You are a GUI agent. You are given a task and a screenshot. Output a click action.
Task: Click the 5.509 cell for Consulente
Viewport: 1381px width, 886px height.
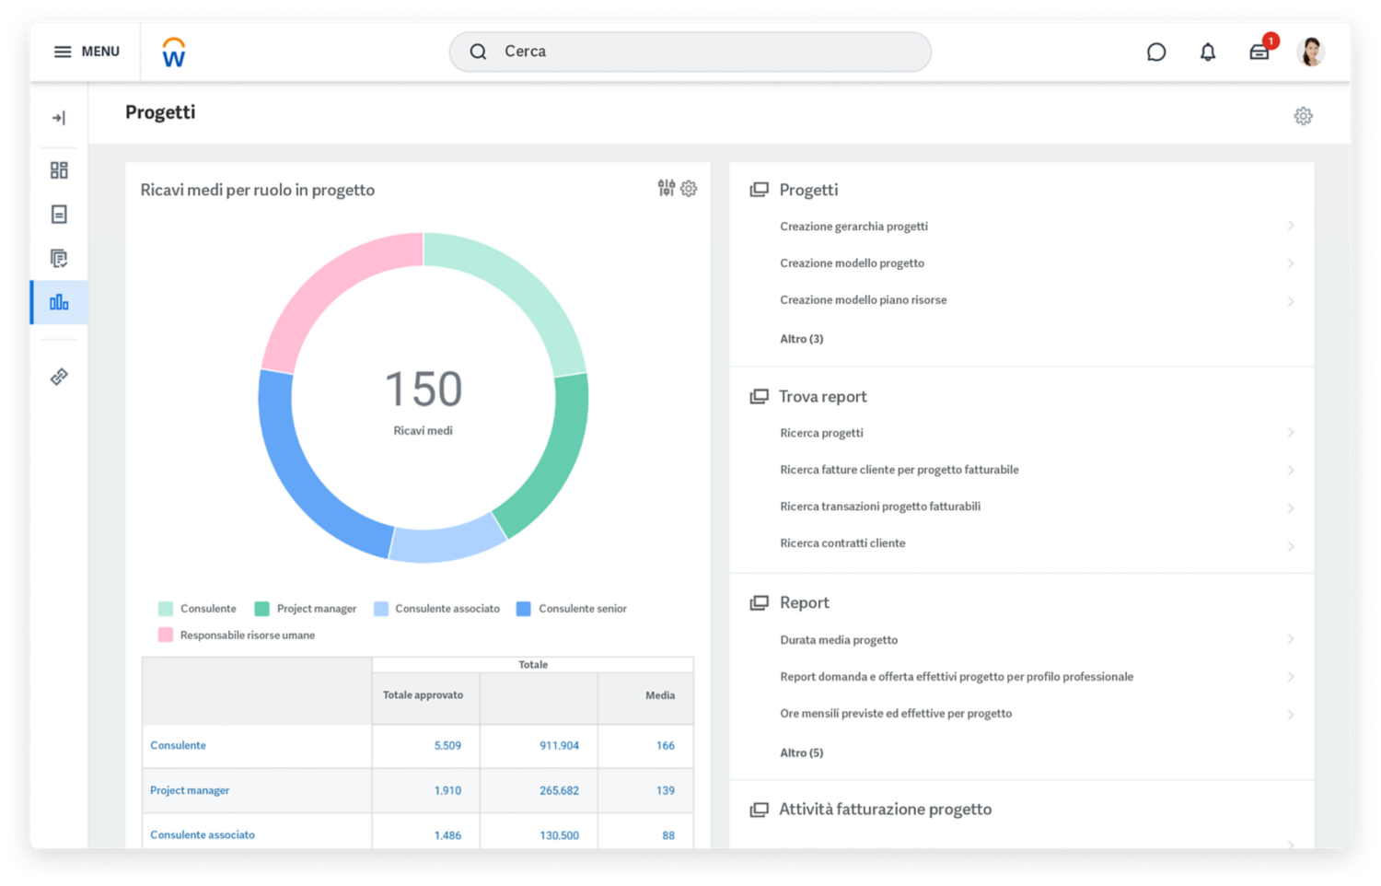click(x=447, y=746)
